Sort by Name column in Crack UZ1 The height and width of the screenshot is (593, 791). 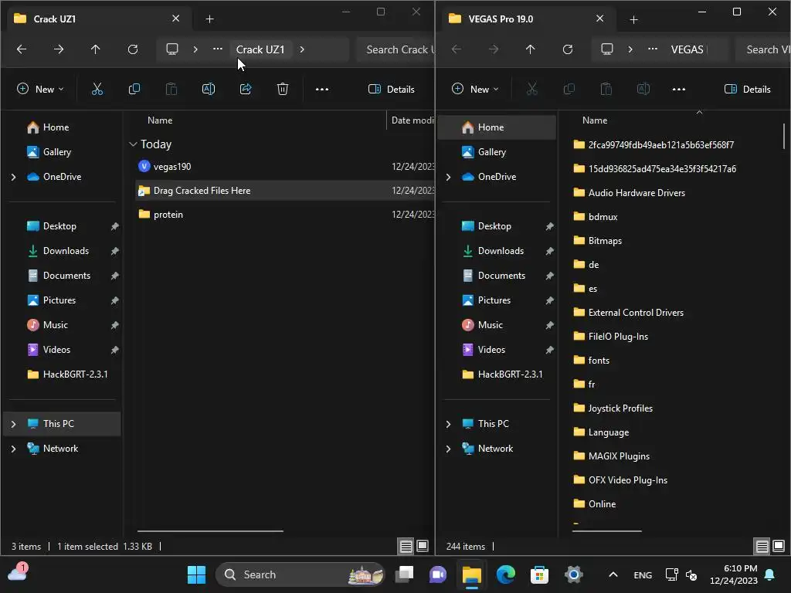[160, 120]
